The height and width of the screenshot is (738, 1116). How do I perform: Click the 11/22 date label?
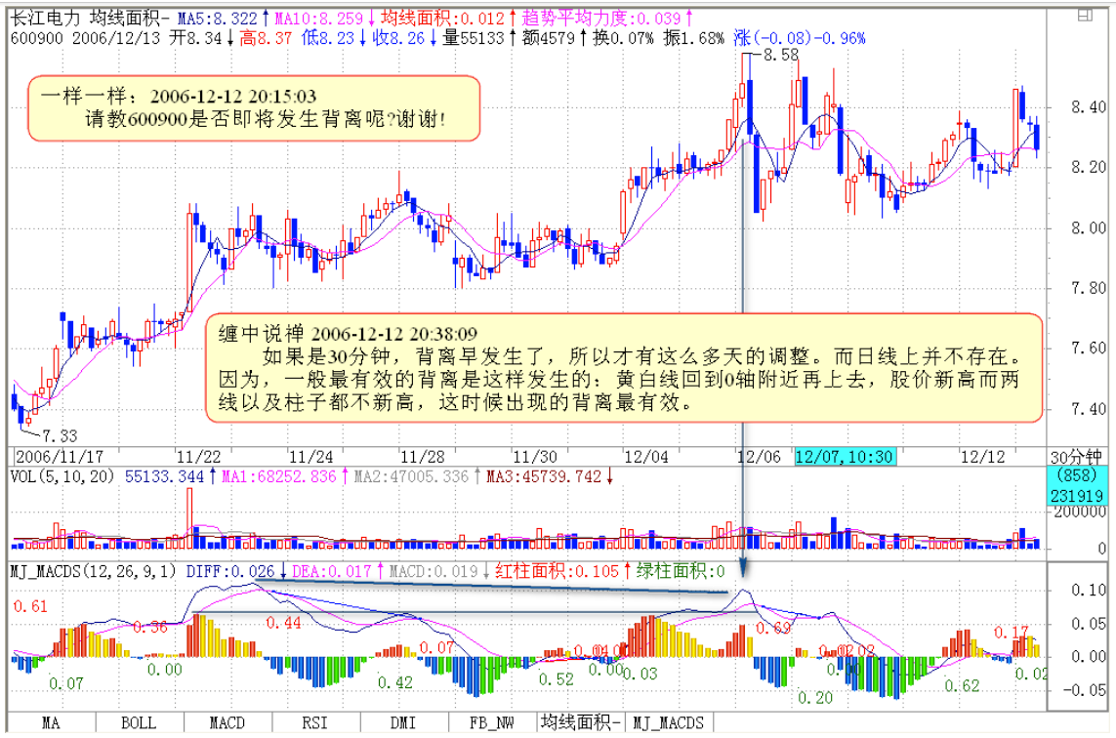[x=198, y=456]
